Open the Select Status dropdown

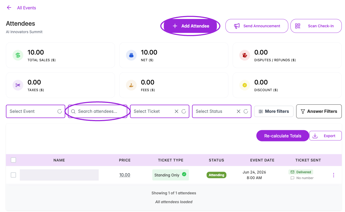click(222, 111)
